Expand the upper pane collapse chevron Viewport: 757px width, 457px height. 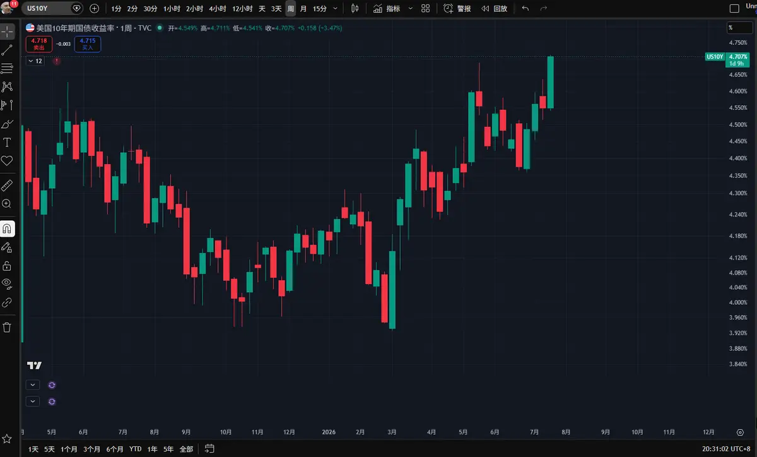[33, 384]
